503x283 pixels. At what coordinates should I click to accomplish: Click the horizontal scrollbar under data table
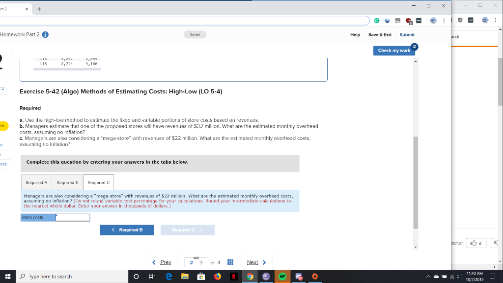[x=67, y=69]
